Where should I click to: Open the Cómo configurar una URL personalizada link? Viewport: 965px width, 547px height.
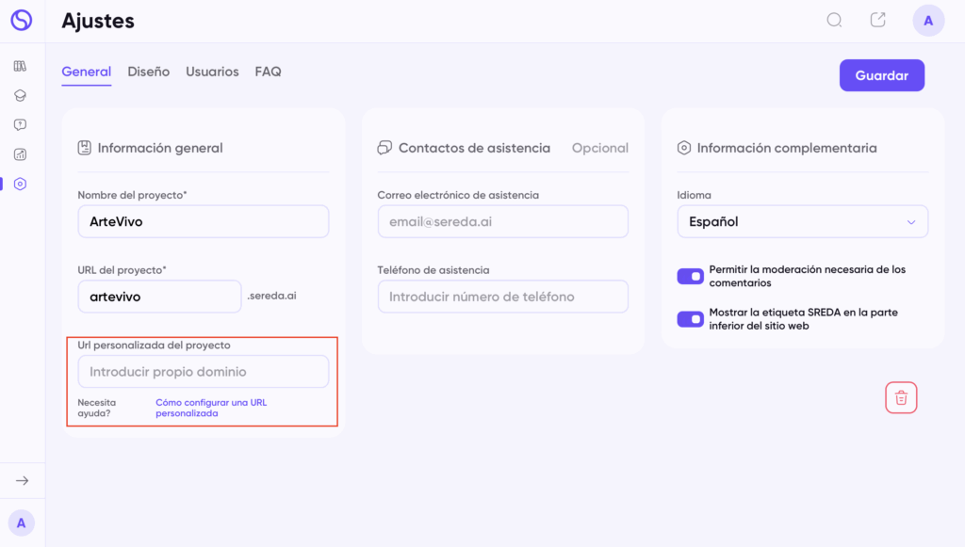coord(211,408)
